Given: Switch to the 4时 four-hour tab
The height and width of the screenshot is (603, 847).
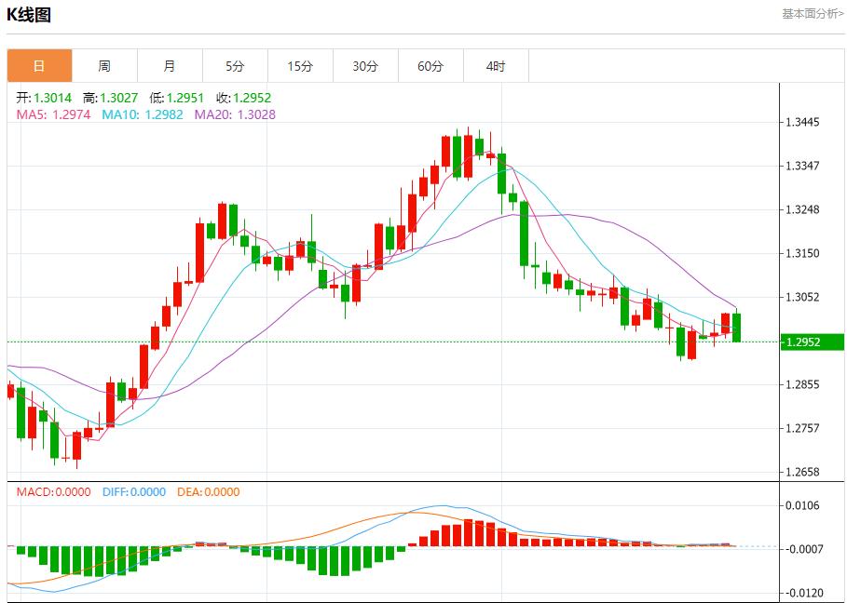Looking at the screenshot, I should click(x=496, y=66).
